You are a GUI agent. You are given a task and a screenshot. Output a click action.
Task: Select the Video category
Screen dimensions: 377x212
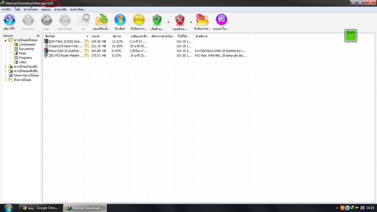(23, 62)
